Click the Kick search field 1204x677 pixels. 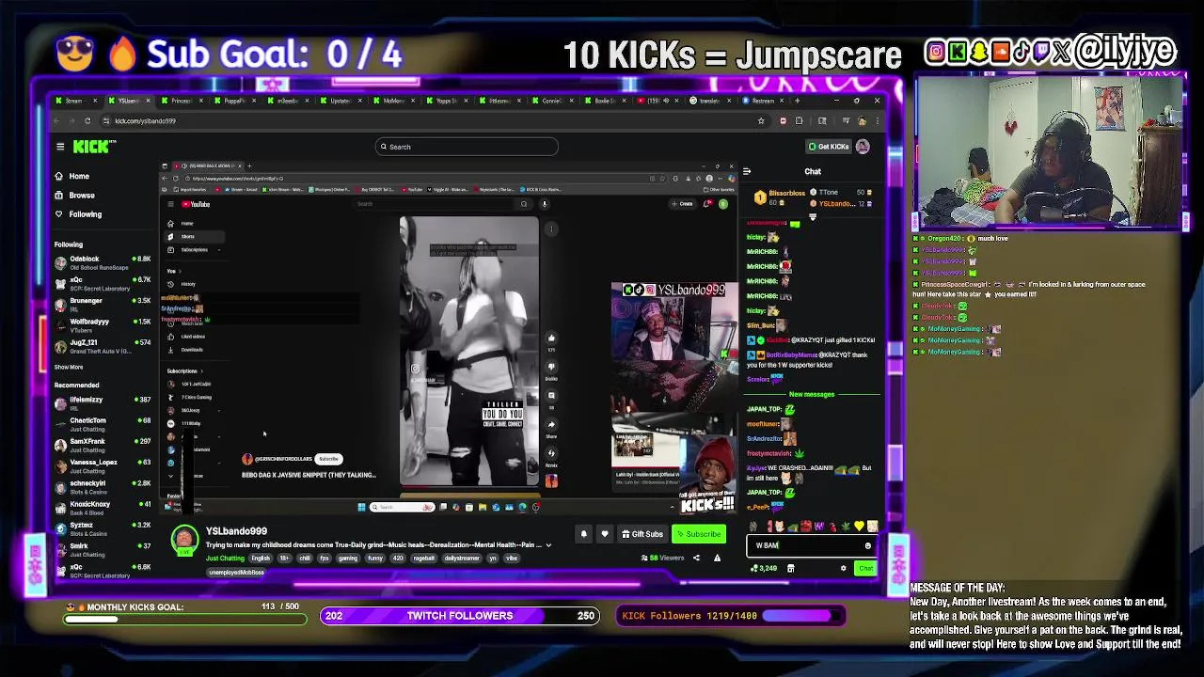tap(467, 147)
